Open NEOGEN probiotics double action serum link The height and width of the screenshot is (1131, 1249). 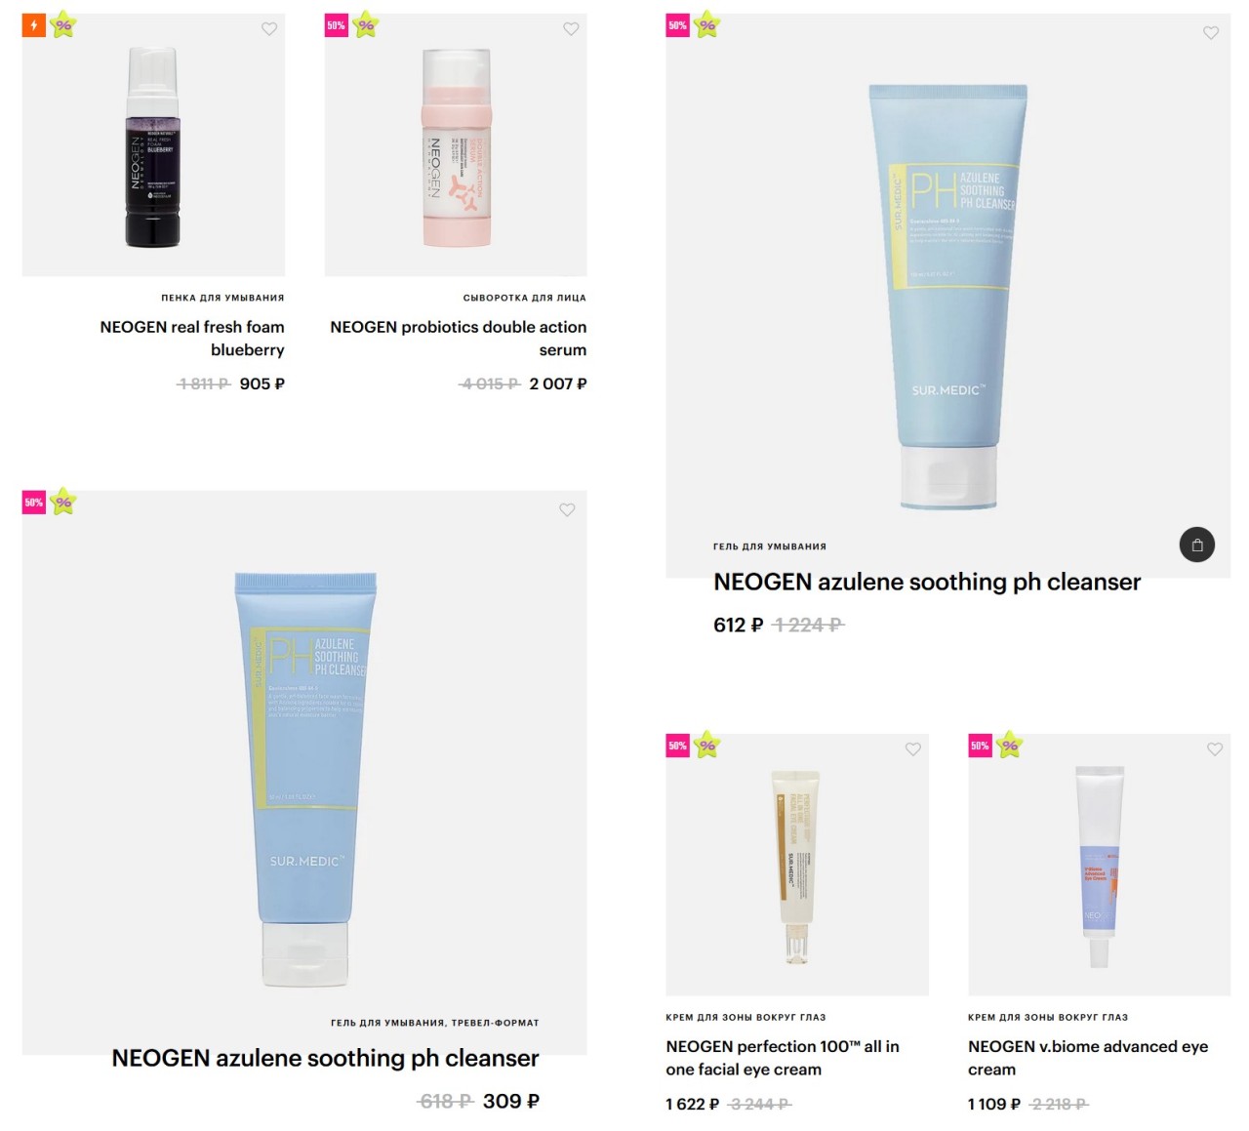pos(459,339)
